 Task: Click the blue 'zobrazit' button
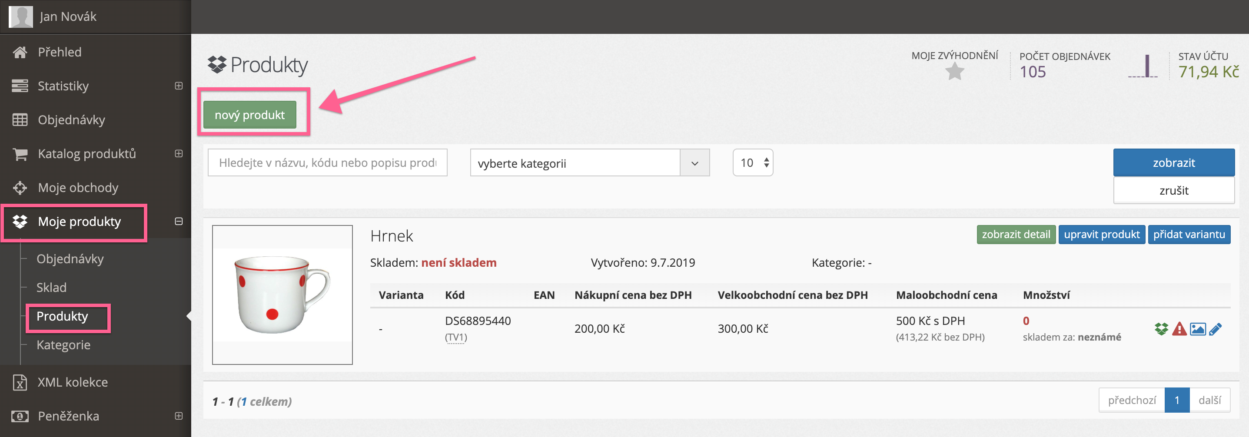[1173, 163]
